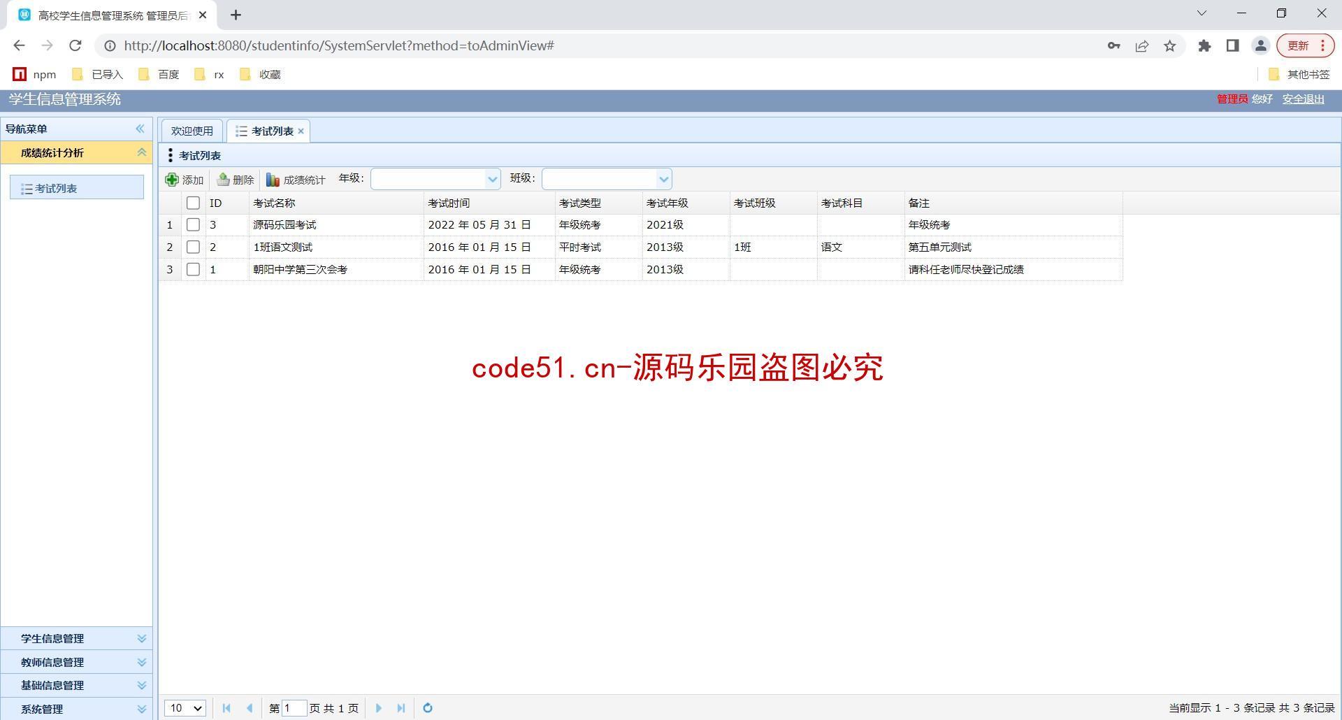Click the browser 更新 update button
Viewport: 1342px width, 720px height.
(1306, 46)
